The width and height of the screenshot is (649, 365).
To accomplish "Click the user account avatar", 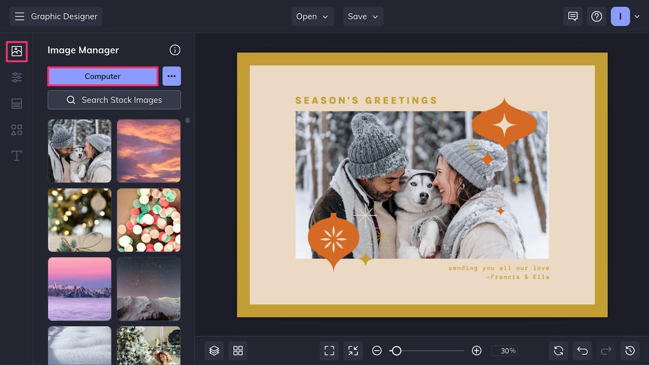I will (620, 16).
